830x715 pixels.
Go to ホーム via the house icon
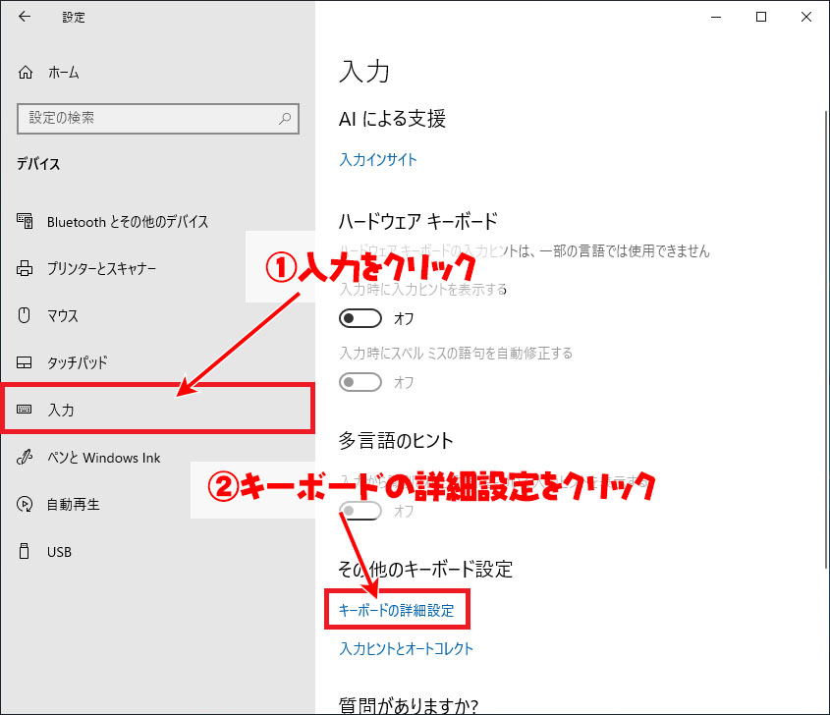[26, 72]
